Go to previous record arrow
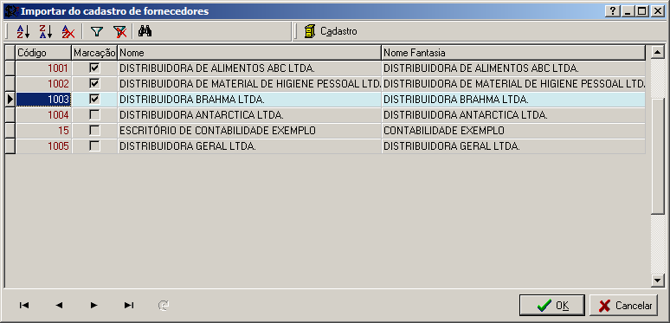 tap(60, 305)
